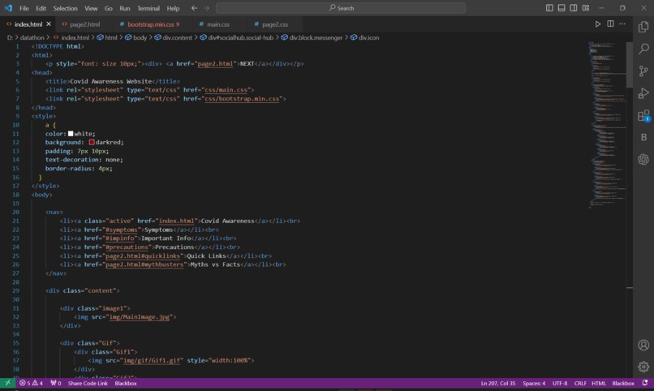
Task: Click the Run play button in editor toolbar
Action: (x=598, y=24)
